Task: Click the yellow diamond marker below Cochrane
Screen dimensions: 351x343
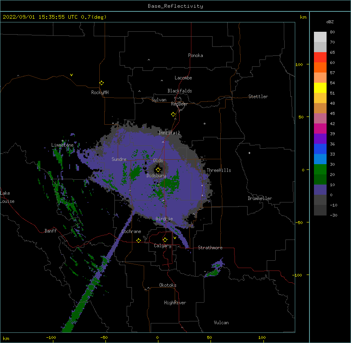Action: pyautogui.click(x=138, y=240)
